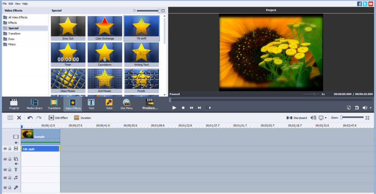This screenshot has width=376, height=194.
Task: Open the View menu
Action: point(18,4)
